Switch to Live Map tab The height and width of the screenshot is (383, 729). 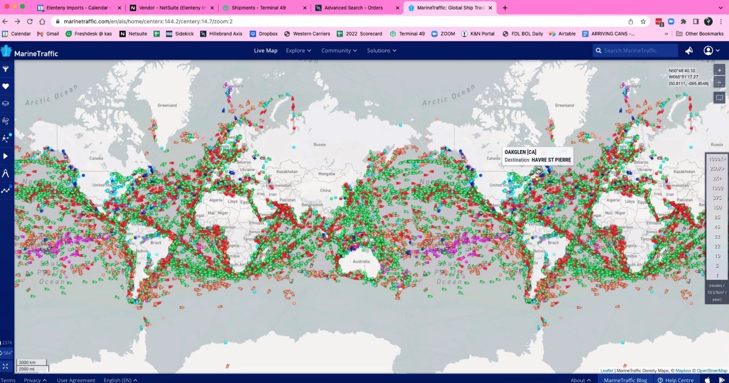click(x=266, y=50)
